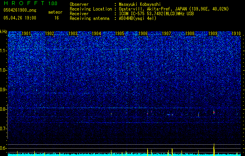Select the Ogata-vill. Akita-Pref. JAPAN location text

174,9
